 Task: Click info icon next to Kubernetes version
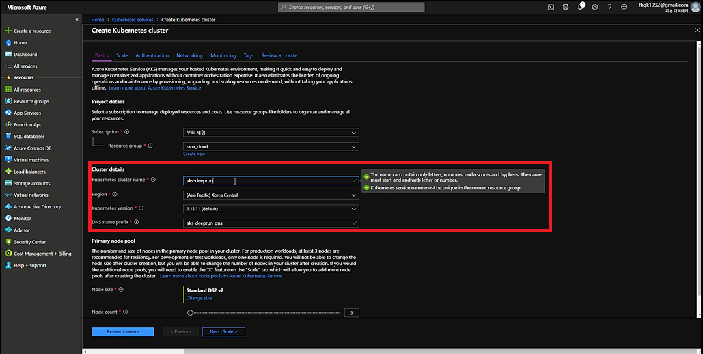click(141, 208)
